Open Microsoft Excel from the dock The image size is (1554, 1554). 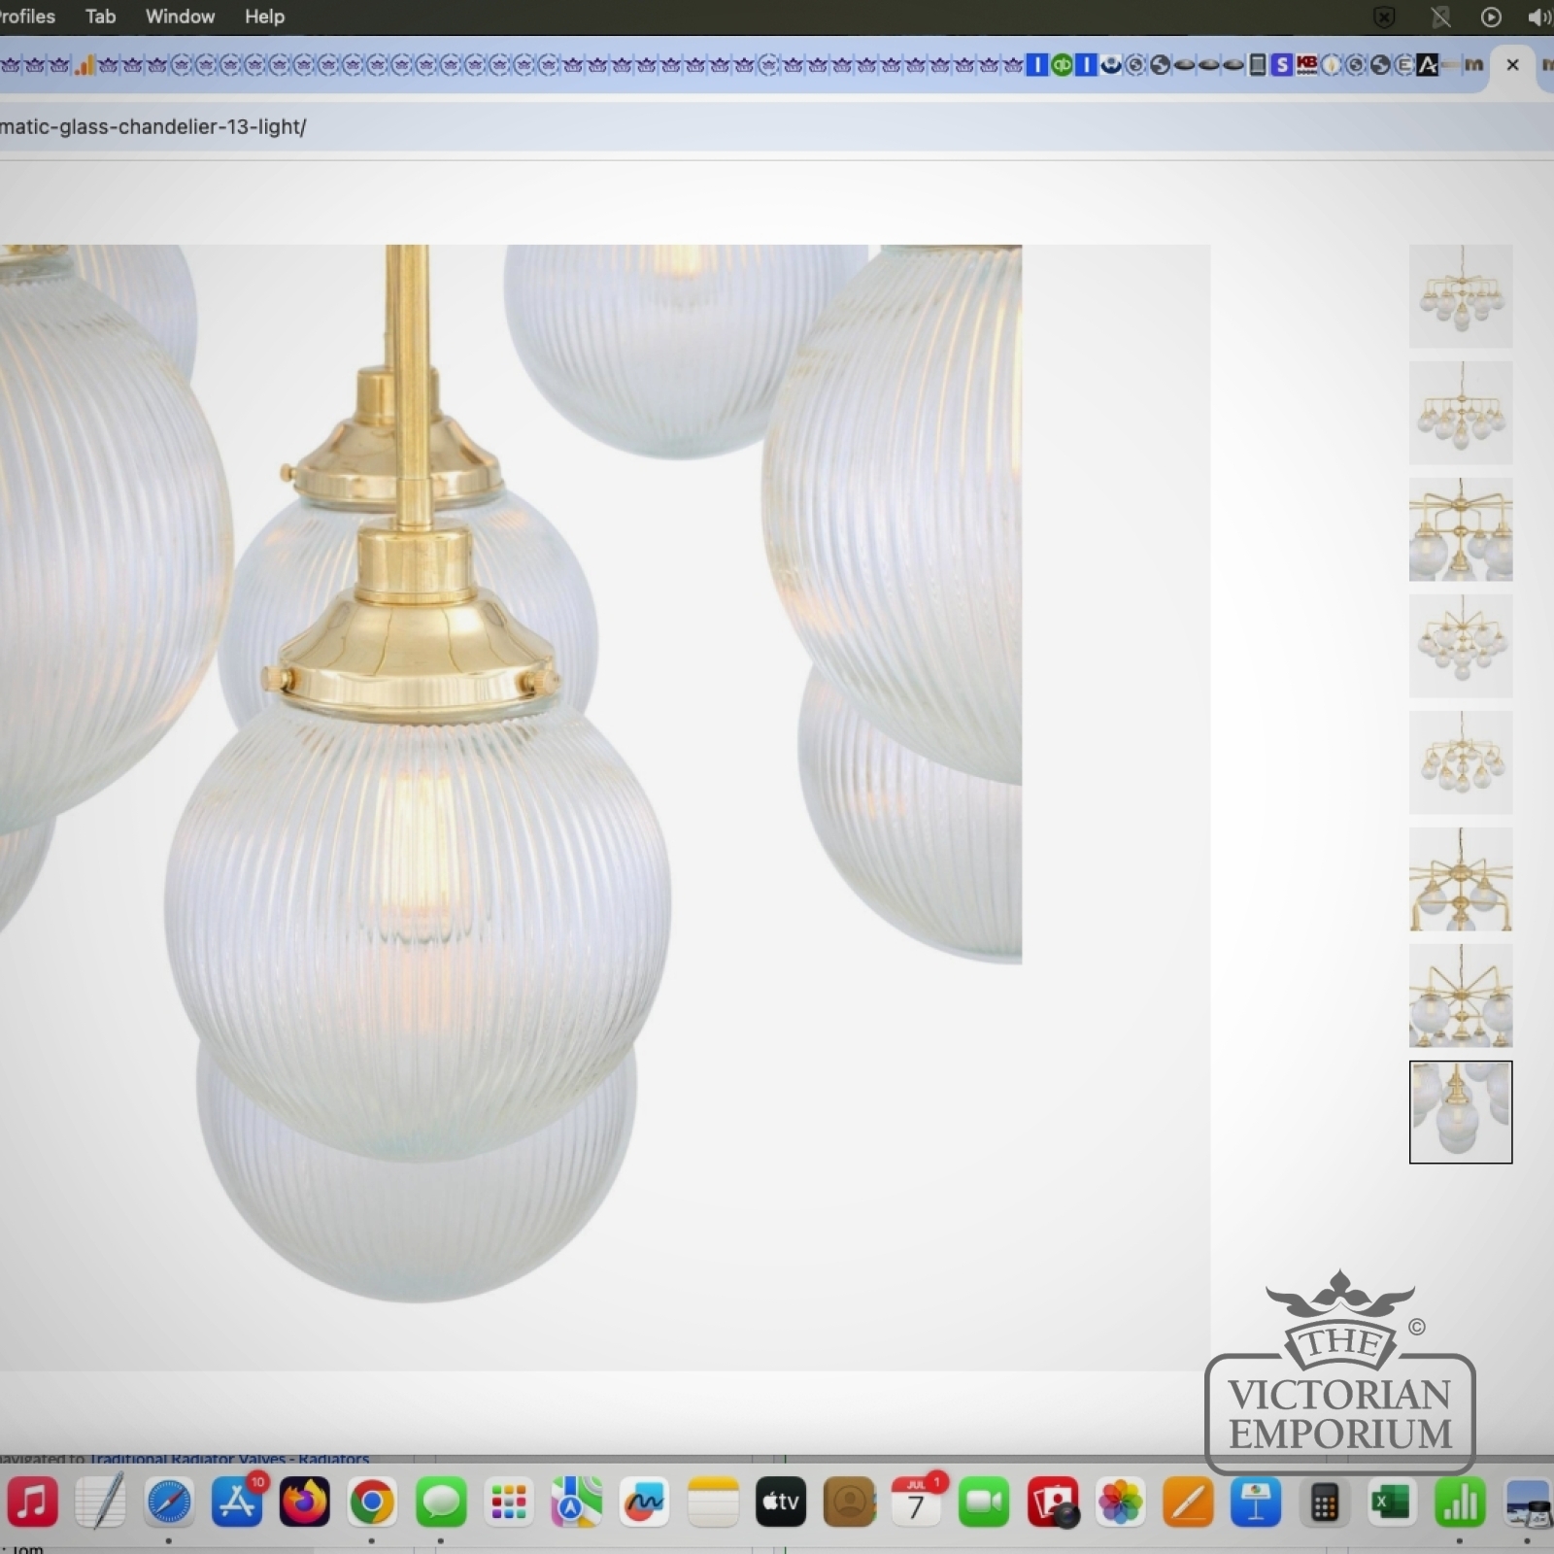pyautogui.click(x=1390, y=1503)
